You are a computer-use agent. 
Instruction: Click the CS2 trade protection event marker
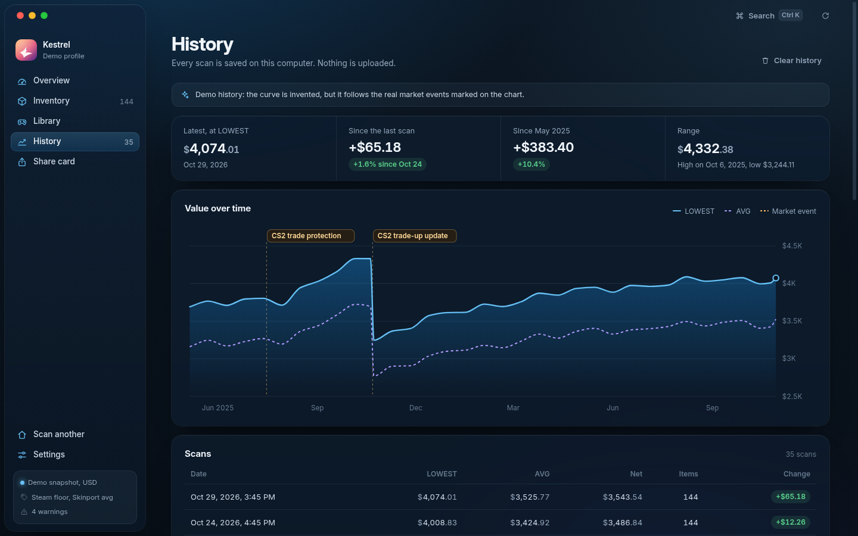(310, 236)
